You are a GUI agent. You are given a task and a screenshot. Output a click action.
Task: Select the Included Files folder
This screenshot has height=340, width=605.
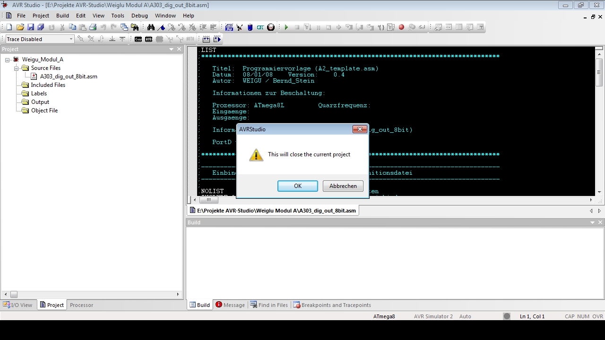(48, 85)
